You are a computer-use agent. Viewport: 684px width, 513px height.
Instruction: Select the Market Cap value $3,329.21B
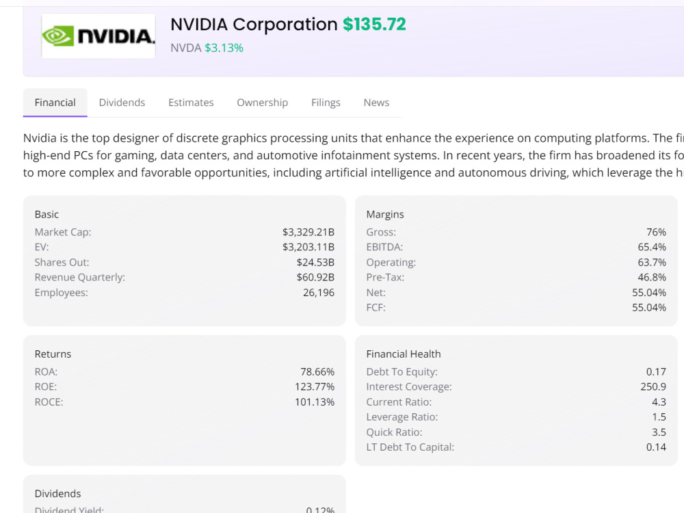click(x=308, y=232)
